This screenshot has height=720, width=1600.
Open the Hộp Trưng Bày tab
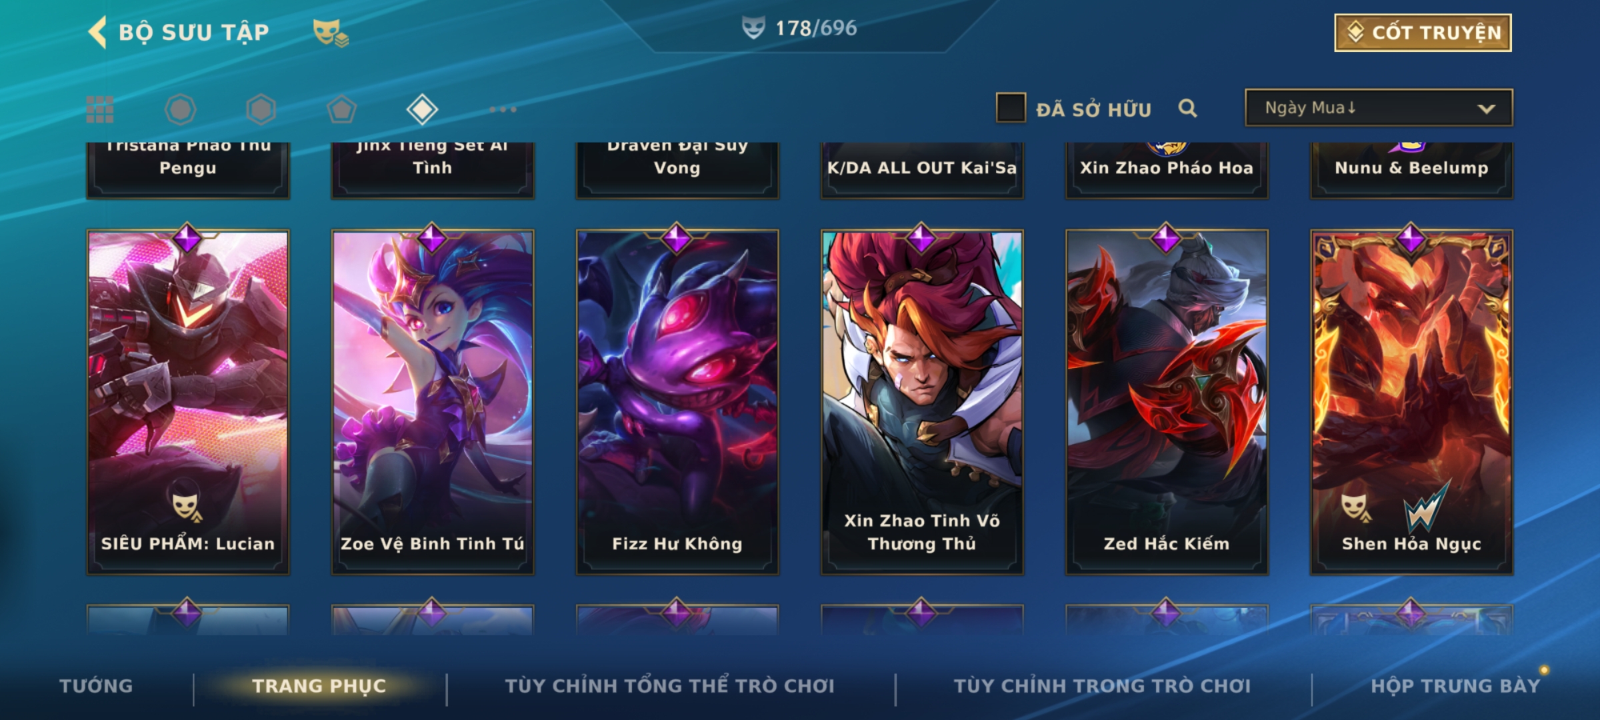coord(1455,685)
